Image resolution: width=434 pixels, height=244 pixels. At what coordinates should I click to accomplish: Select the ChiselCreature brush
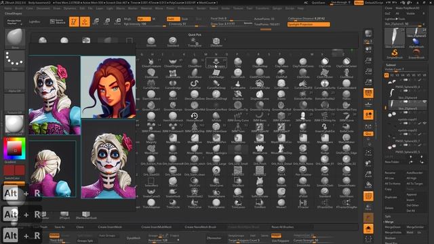pyautogui.click(x=151, y=63)
